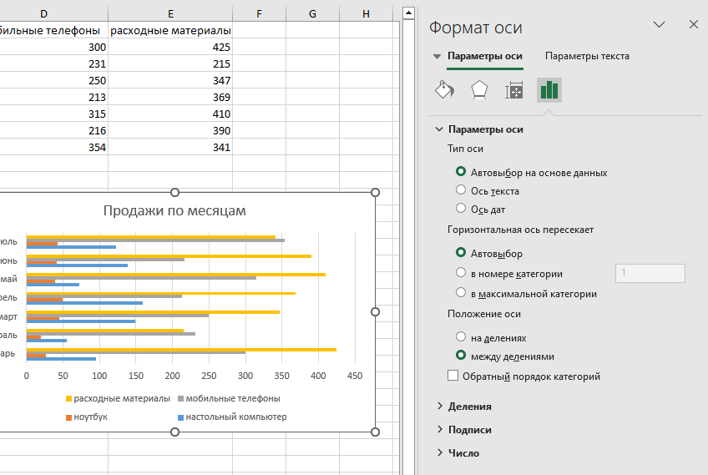The width and height of the screenshot is (708, 475).
Task: Open the task pane options chevron
Action: click(x=660, y=25)
